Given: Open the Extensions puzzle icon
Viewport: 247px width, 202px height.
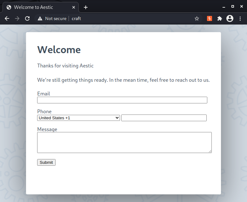Looking at the screenshot, I should point(220,19).
